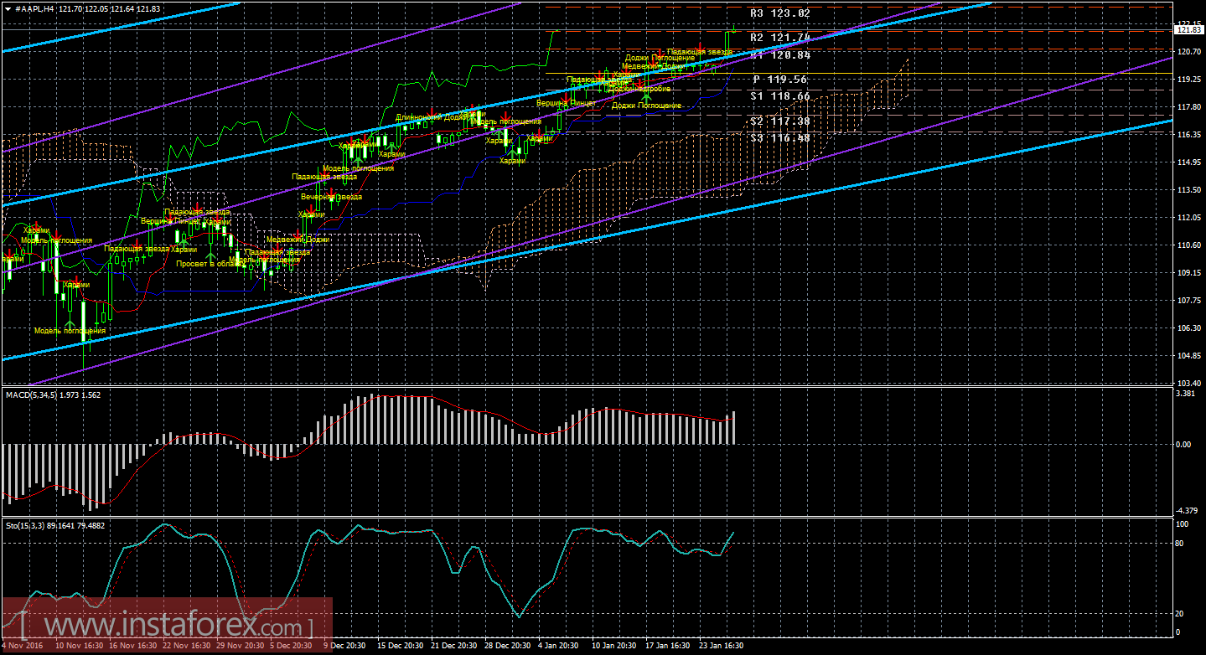This screenshot has width=1206, height=655.
Task: Select the #AAPL,H4 chart symbol title
Action: click(35, 8)
